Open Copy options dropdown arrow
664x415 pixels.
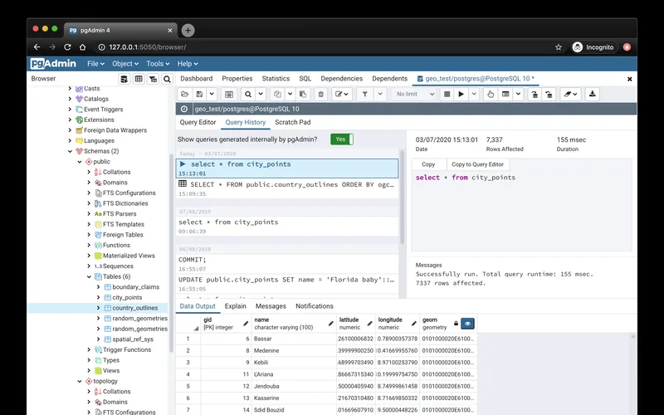click(290, 94)
